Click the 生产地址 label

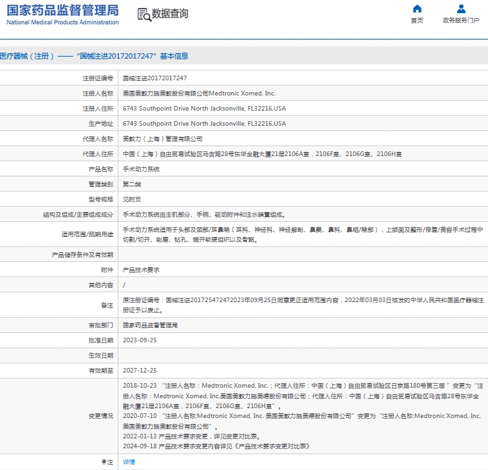[101, 124]
